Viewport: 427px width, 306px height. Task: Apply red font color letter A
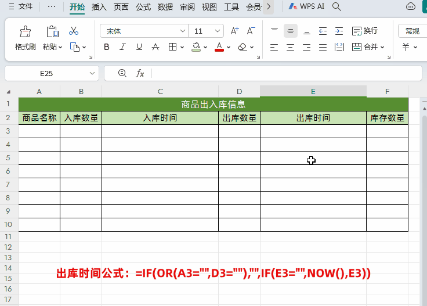219,47
